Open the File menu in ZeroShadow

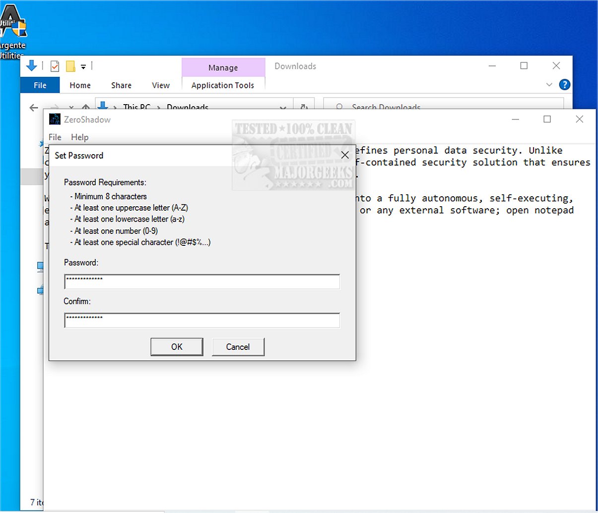tap(55, 137)
